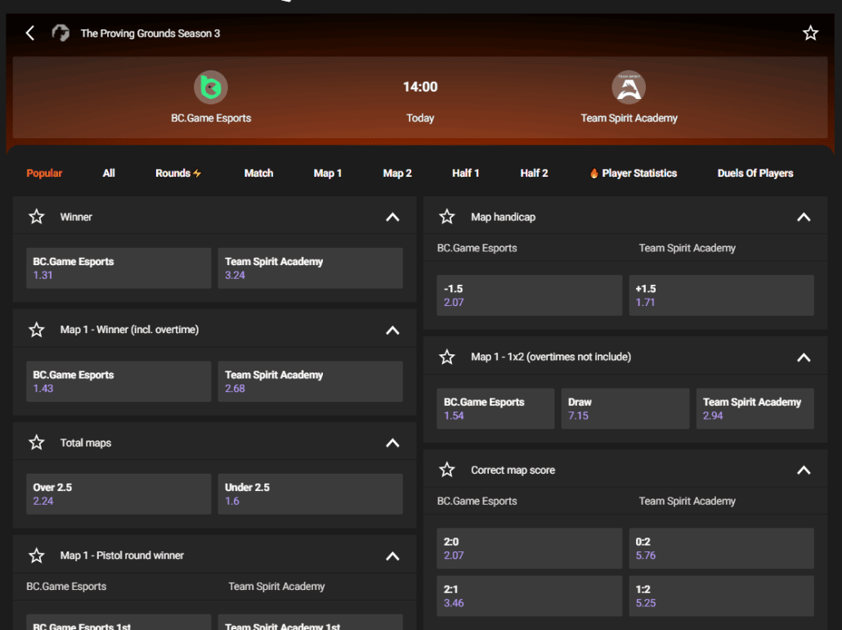842x630 pixels.
Task: Favorite the Map handicap market
Action: coord(447,217)
